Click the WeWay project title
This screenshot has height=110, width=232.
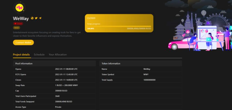(x=21, y=18)
